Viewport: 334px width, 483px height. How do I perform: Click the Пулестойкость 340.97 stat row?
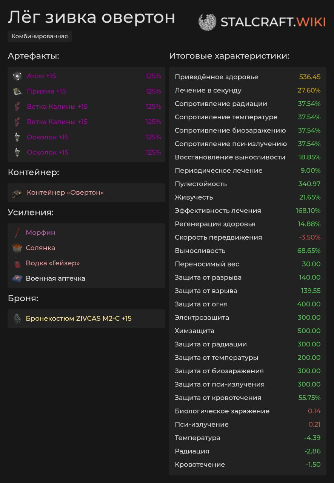pyautogui.click(x=248, y=184)
